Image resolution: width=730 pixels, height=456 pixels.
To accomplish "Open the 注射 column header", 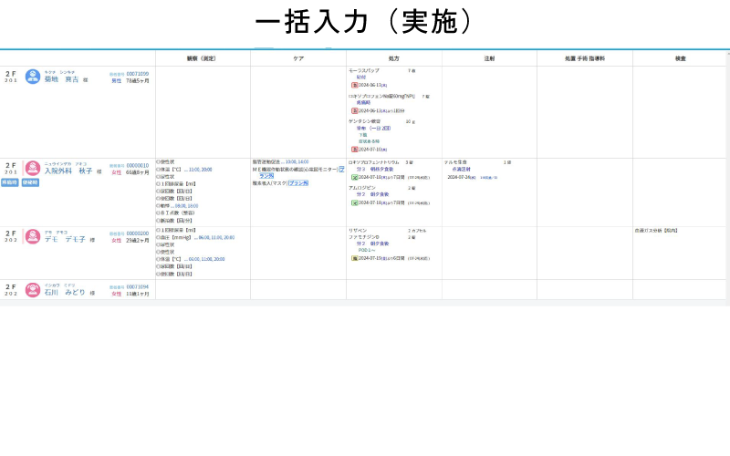I will coord(489,58).
